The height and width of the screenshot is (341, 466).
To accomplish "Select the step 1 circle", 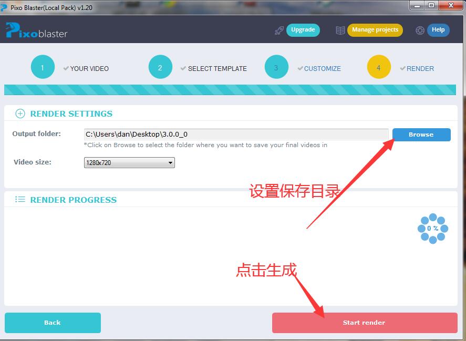I will click(x=43, y=67).
